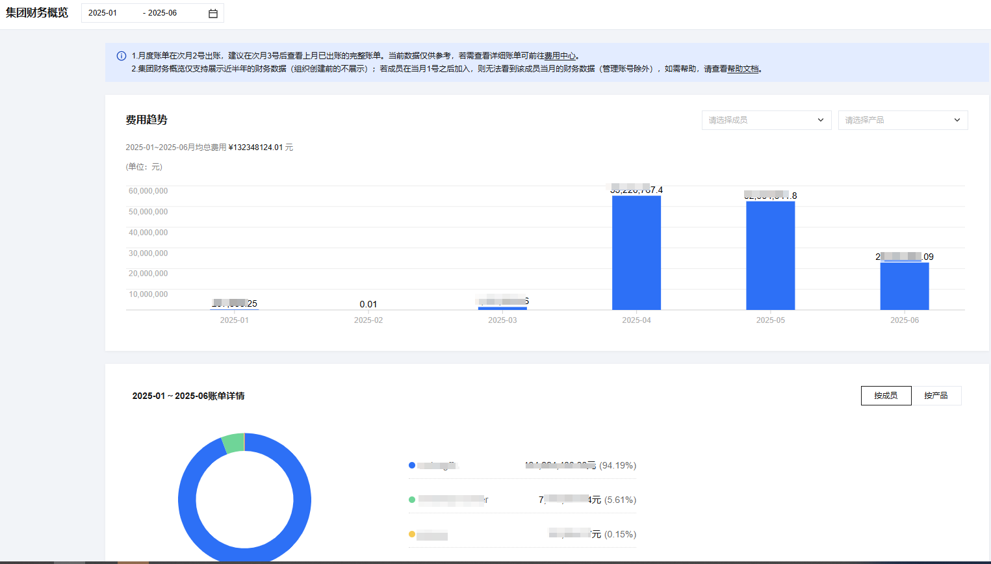This screenshot has height=564, width=991.
Task: Select the 2025-06 bar in chart
Action: tap(904, 286)
